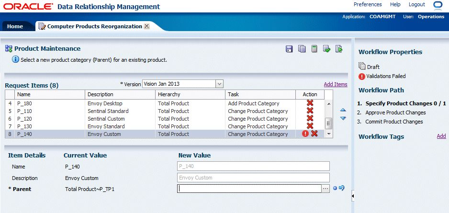Click the Add Items link
Screen dimensions: 449x213
[x=335, y=84]
